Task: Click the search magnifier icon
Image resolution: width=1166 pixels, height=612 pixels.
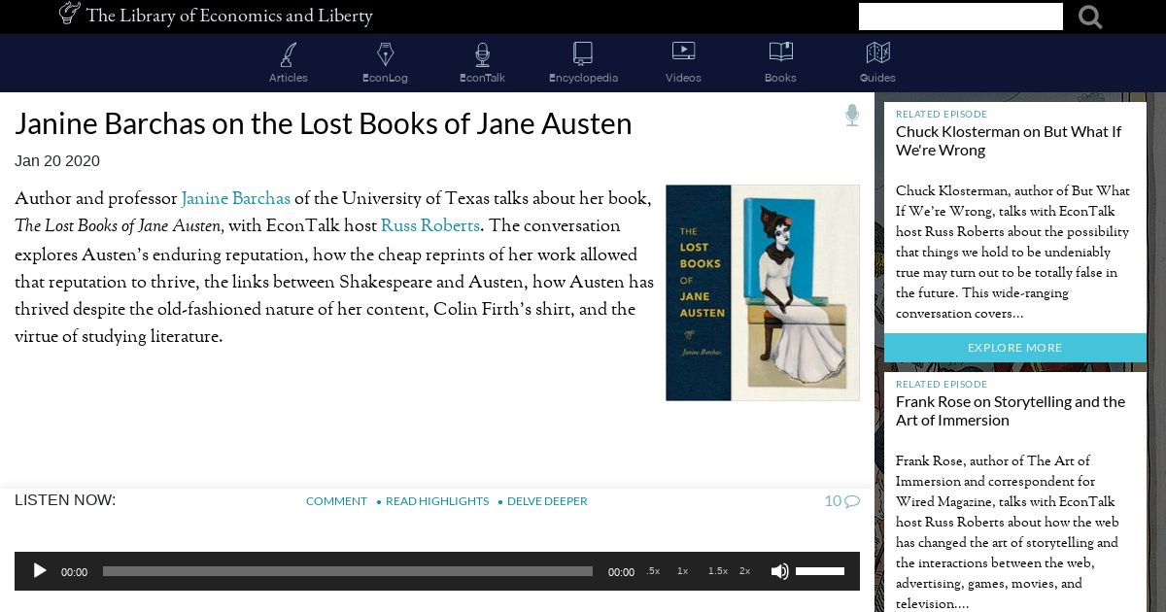Action: coord(1090,17)
